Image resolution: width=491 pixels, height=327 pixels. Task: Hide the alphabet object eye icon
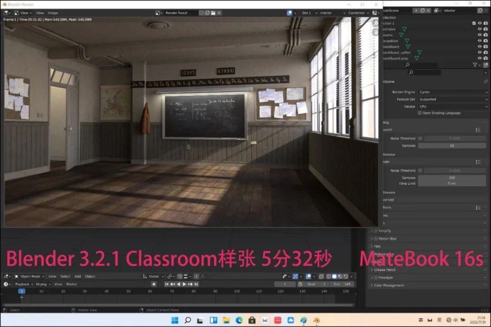480,29
